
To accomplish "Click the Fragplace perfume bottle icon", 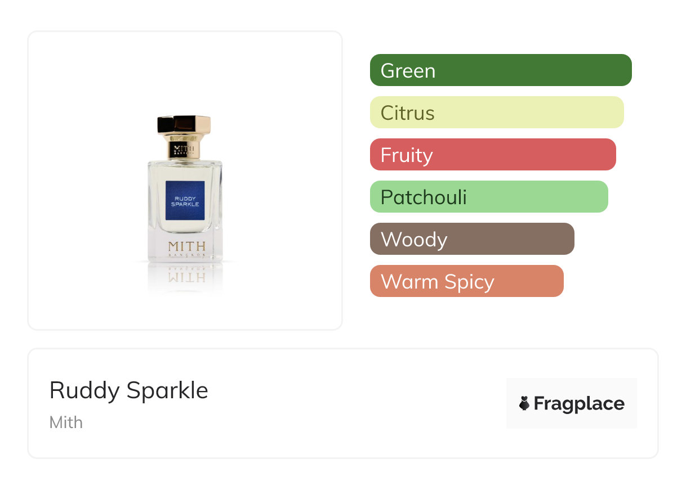I will [524, 403].
